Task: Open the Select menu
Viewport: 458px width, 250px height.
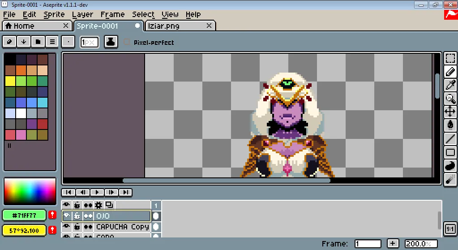Action: coord(143,14)
